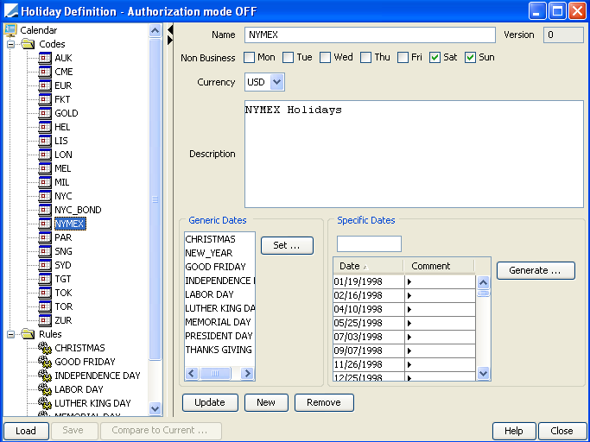Expand comment arrow for 02/16/1998
Image resolution: width=590 pixels, height=442 pixels.
(x=409, y=295)
